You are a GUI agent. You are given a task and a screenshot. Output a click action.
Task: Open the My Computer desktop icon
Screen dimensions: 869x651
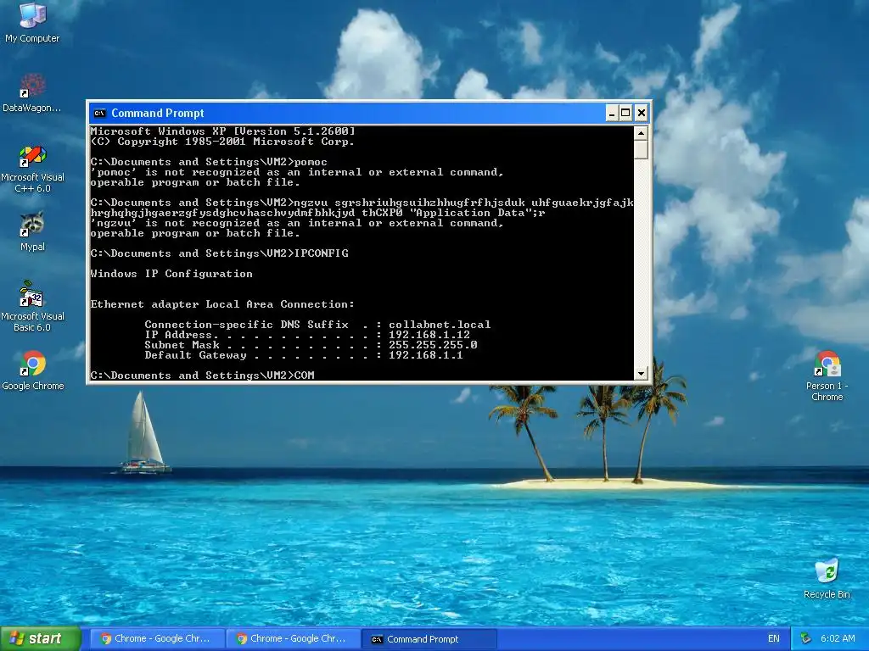(32, 22)
